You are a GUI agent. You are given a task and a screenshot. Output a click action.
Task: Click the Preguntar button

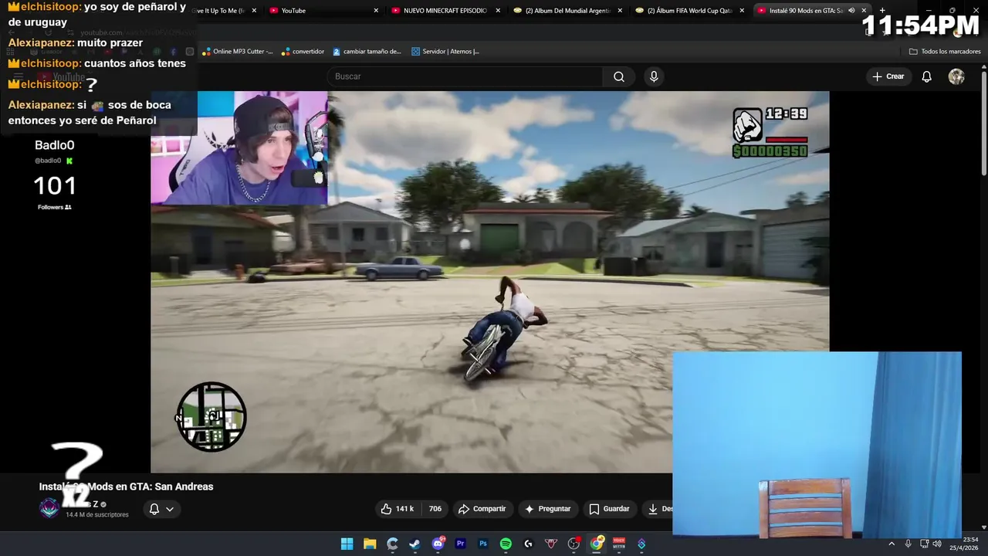click(547, 509)
